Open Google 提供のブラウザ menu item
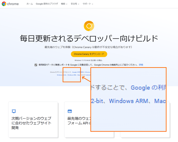178x142 pixels. click(x=47, y=4)
